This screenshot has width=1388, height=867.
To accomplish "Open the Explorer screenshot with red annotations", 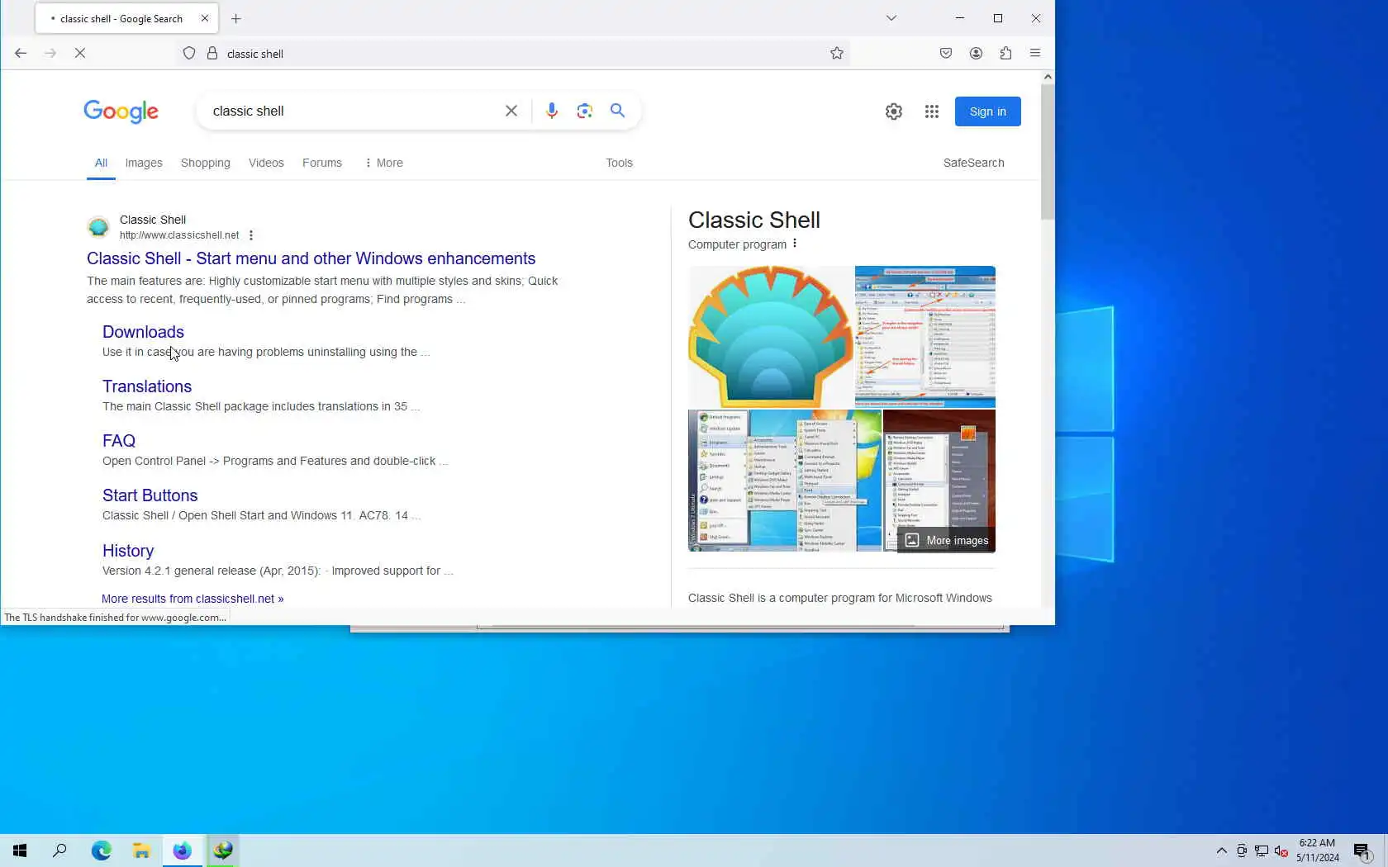I will pos(925,337).
